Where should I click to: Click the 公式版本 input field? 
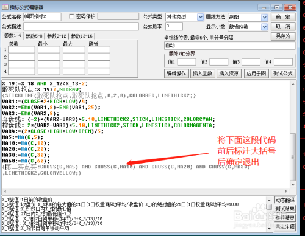[x=174, y=26]
